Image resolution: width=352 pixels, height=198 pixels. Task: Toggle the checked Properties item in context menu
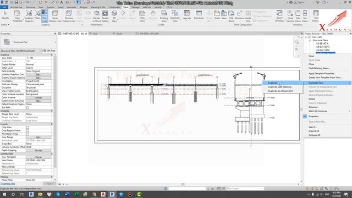click(x=313, y=116)
